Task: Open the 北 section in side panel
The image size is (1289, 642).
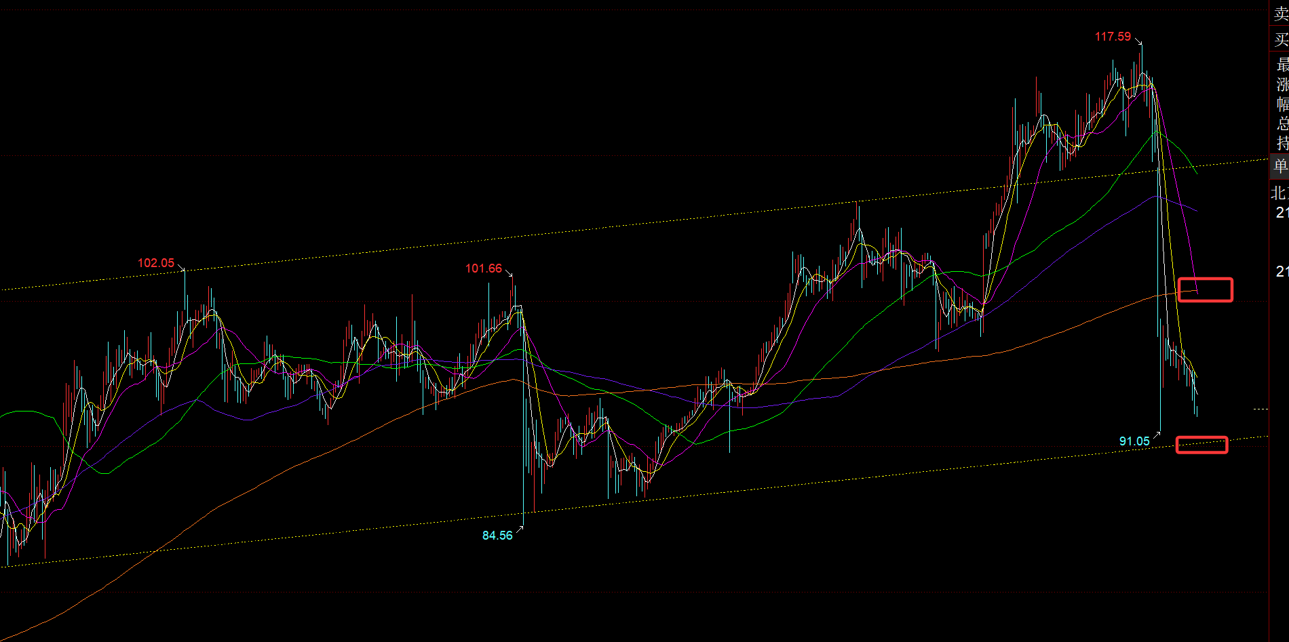Action: [x=1279, y=193]
